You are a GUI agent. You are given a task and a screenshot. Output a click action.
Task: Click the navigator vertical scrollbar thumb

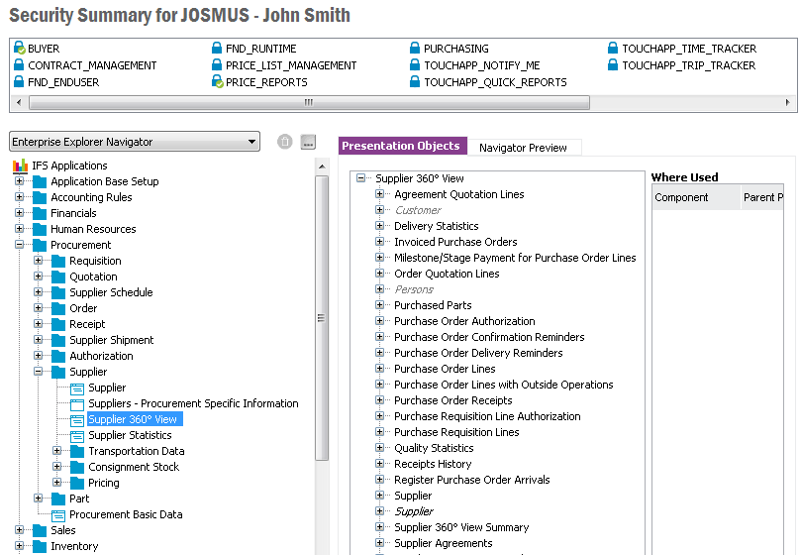pos(322,318)
